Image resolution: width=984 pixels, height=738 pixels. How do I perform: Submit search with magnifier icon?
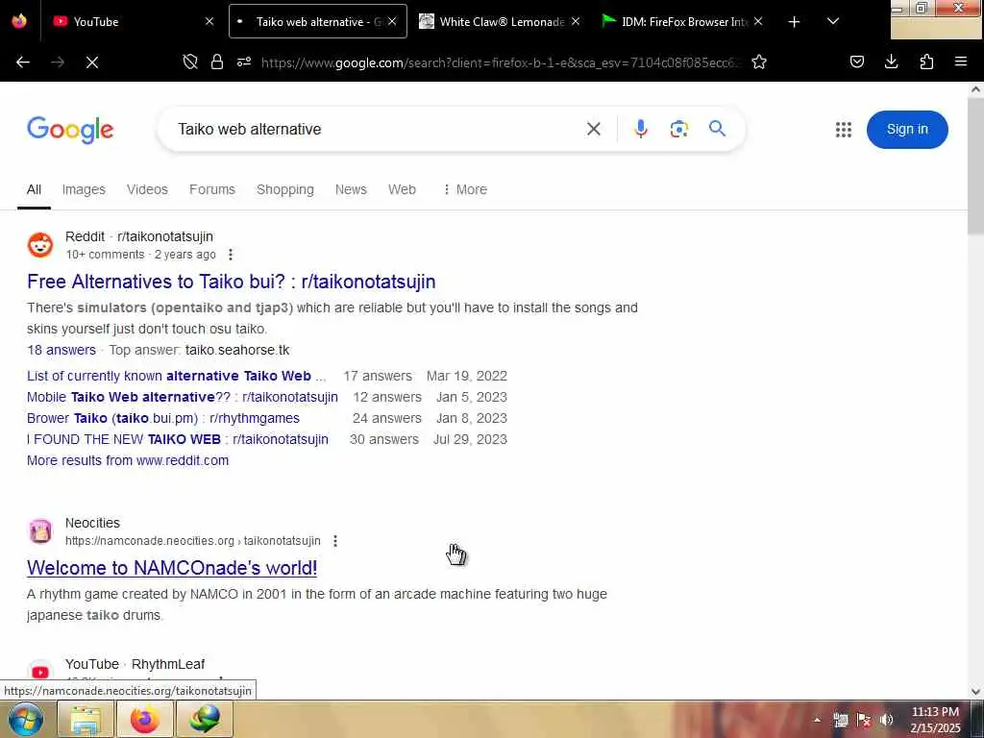click(717, 129)
